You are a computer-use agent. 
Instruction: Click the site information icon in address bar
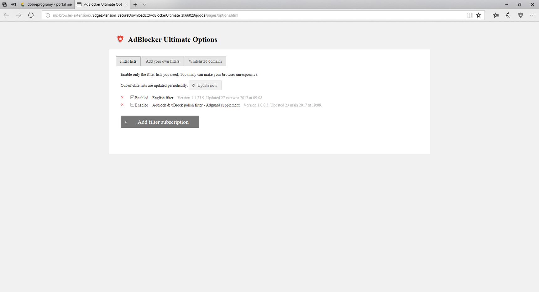48,15
